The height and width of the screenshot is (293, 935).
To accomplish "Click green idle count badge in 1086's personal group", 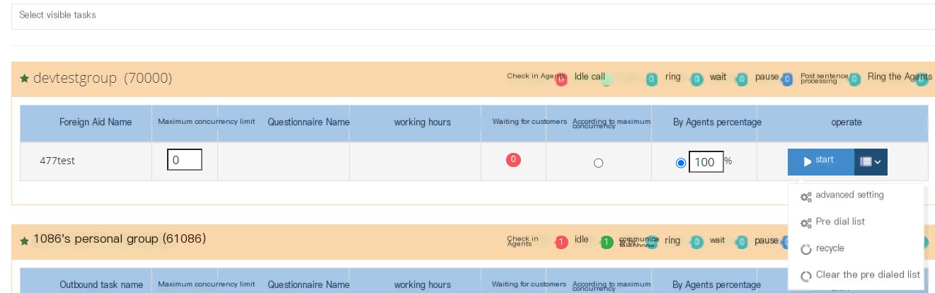I will (x=607, y=242).
